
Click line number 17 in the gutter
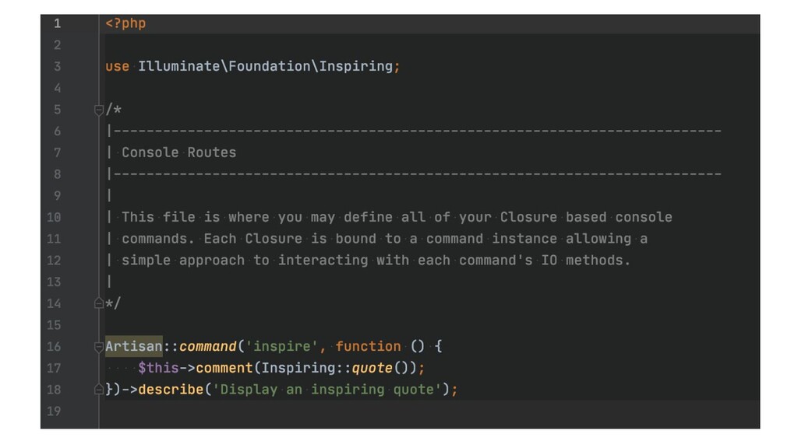click(54, 368)
